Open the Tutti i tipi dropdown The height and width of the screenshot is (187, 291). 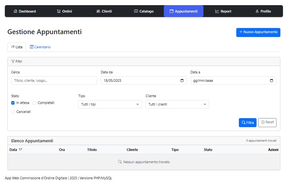(110, 104)
